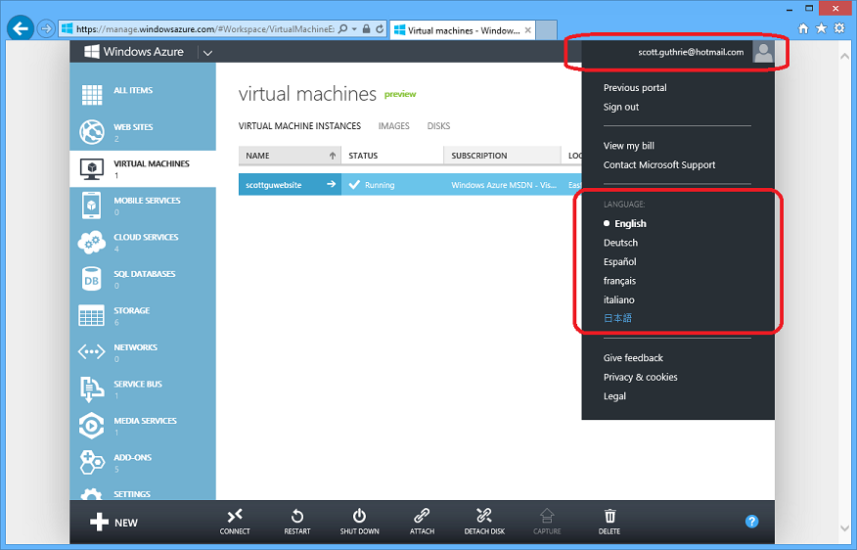
Task: Restart the selected virtual machine
Action: coord(297,522)
